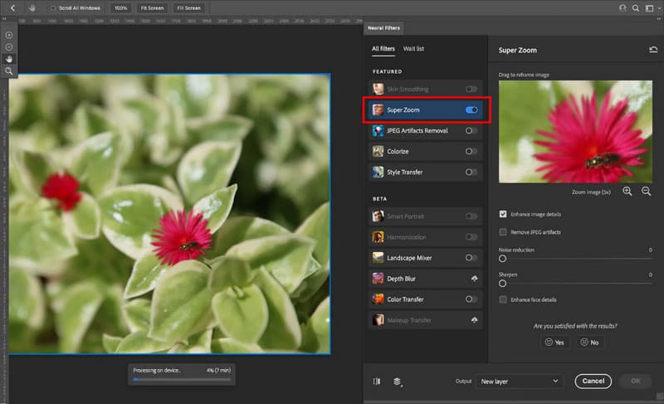Click the back arrow icon

pyautogui.click(x=12, y=8)
